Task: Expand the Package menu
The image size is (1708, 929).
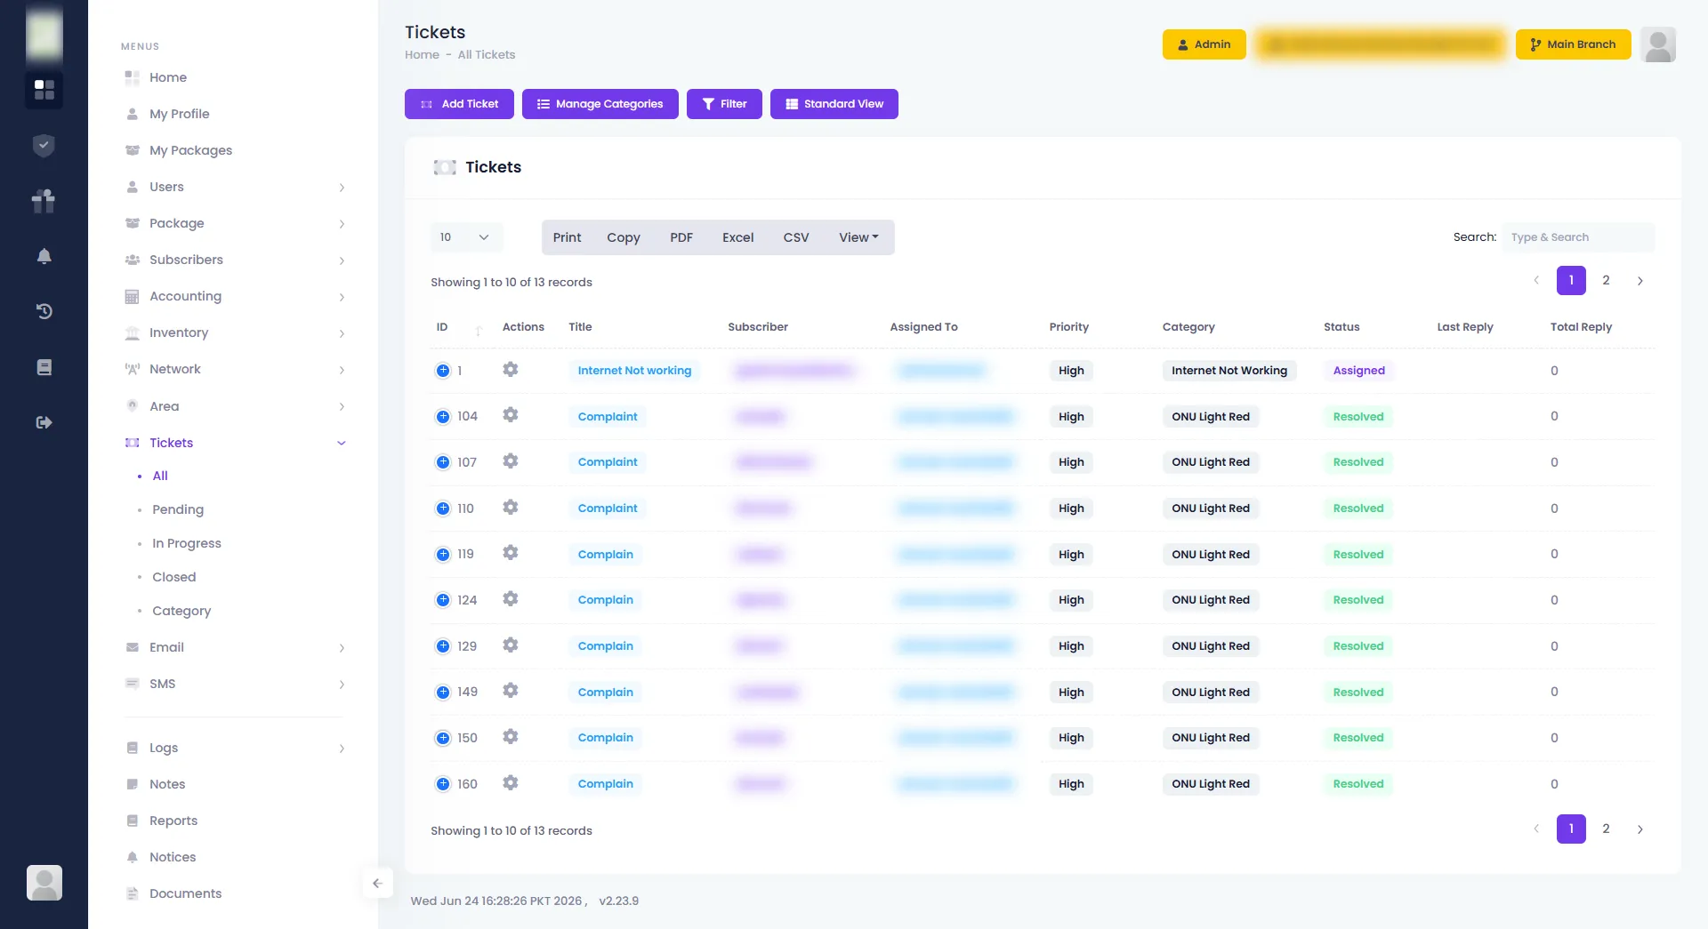Action: point(235,223)
